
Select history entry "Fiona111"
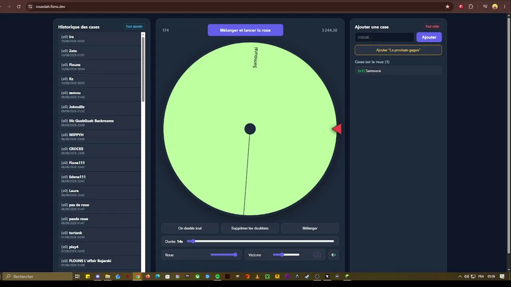coord(99,165)
